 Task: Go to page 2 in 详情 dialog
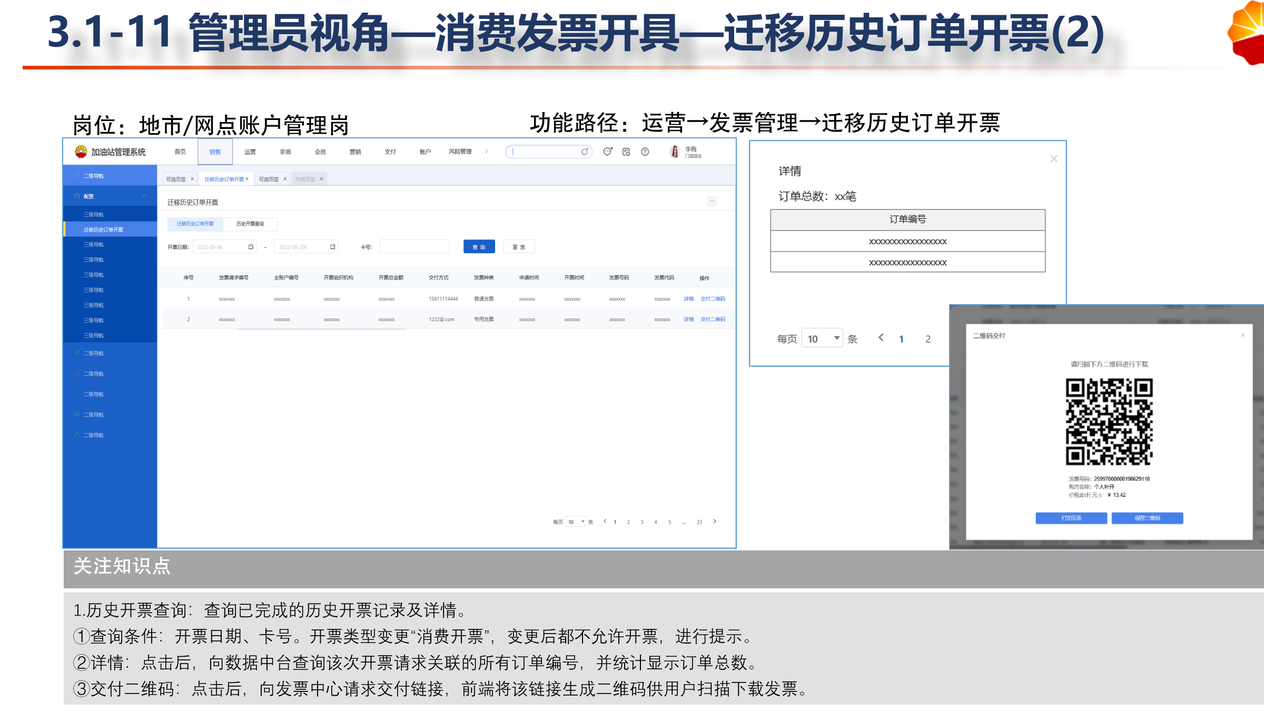928,339
